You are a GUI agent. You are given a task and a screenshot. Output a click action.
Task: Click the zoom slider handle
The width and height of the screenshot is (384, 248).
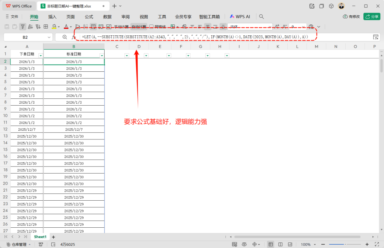click(345, 244)
